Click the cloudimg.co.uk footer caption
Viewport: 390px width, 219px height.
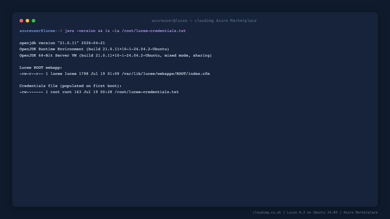point(315,212)
